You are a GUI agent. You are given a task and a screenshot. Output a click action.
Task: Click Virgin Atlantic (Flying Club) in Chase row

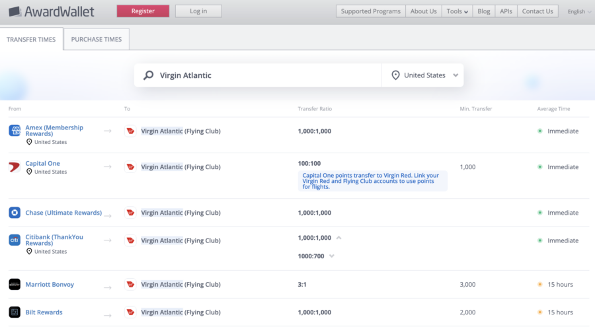(x=180, y=213)
